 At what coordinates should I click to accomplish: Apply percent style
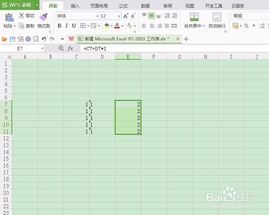[246, 26]
